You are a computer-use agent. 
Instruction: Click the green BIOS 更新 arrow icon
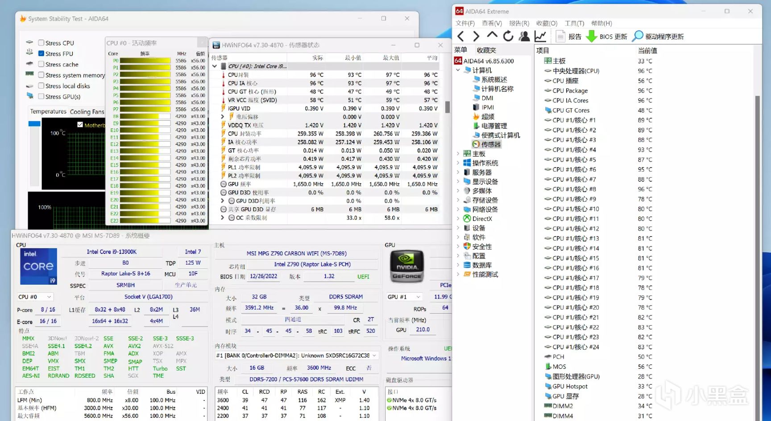591,36
